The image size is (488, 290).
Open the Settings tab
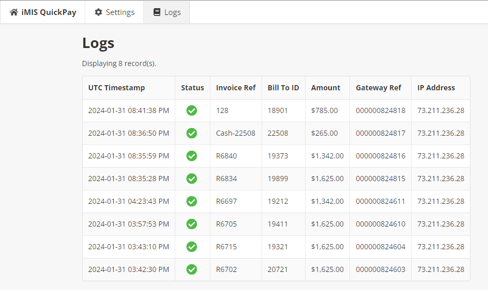pos(114,12)
